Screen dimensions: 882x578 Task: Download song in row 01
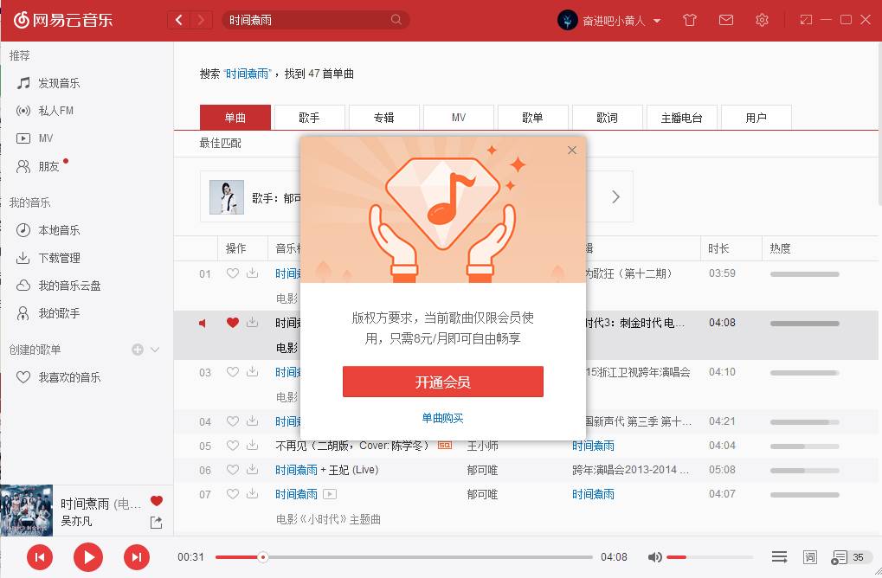[253, 273]
